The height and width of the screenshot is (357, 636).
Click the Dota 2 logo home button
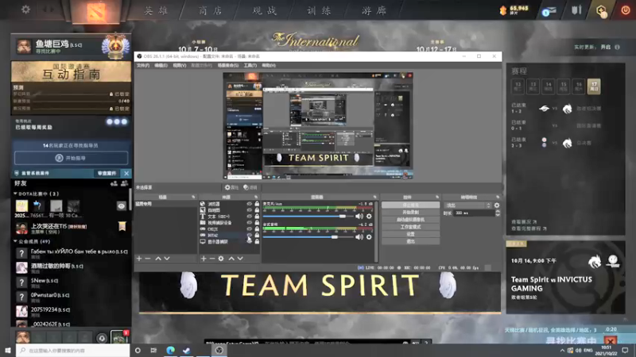(96, 11)
